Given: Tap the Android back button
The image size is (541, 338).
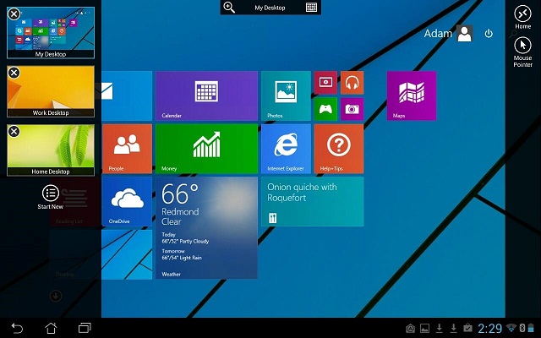Looking at the screenshot, I should point(18,328).
